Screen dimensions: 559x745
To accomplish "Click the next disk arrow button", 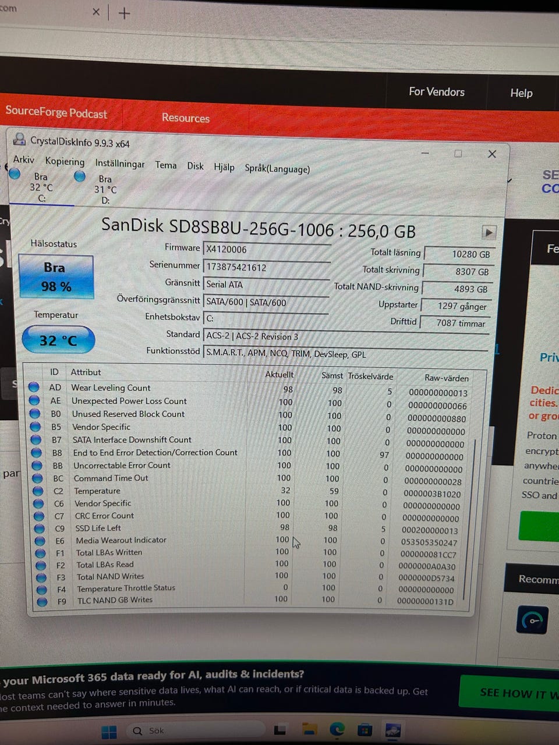I will point(489,232).
